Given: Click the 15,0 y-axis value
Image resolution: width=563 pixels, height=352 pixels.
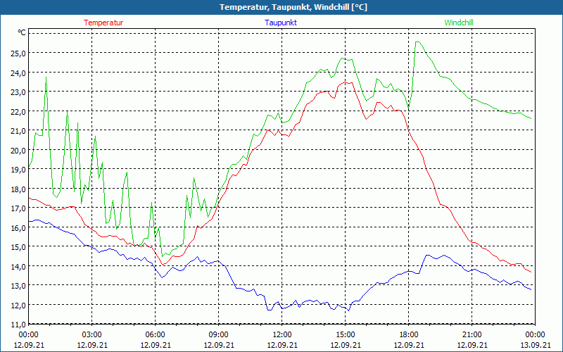Looking at the screenshot, I should point(18,247).
